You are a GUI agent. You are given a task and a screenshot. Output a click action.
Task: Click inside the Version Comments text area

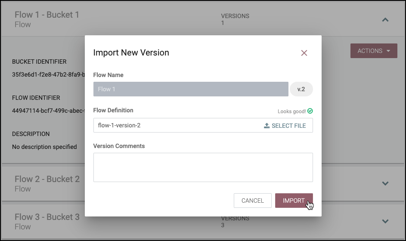coord(203,167)
